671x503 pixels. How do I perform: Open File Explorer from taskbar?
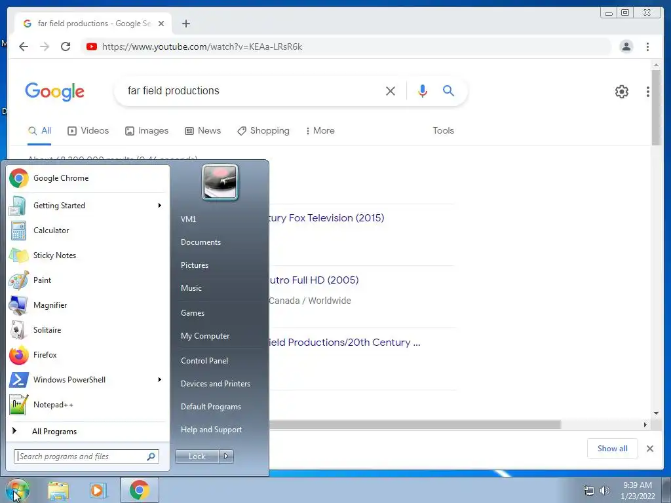click(x=58, y=491)
